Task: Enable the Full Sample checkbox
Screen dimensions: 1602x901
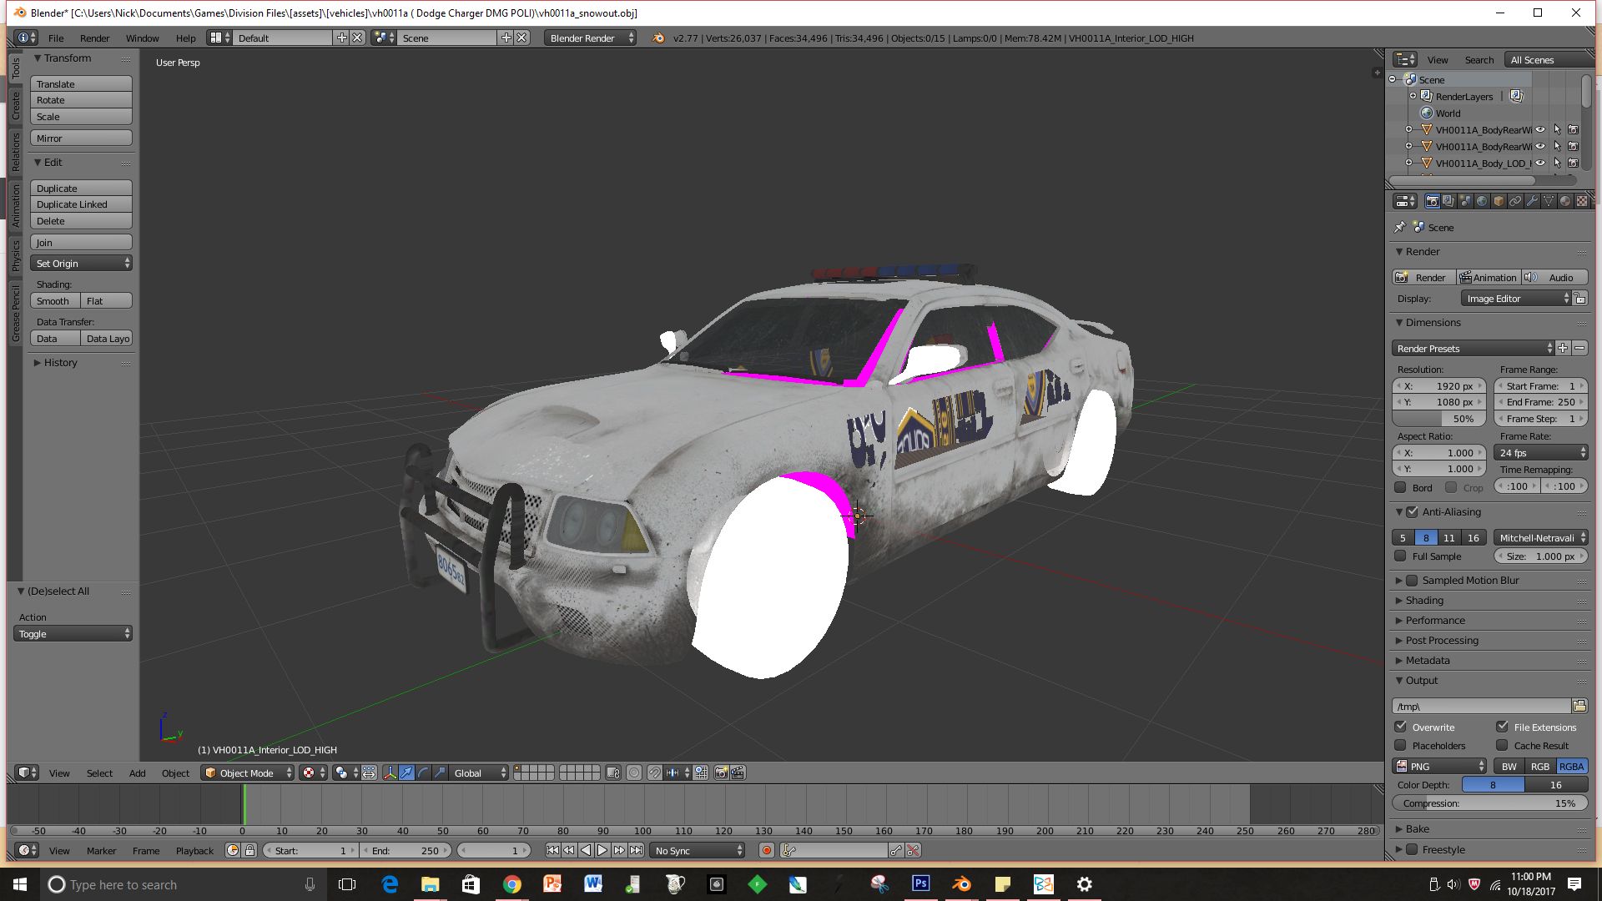Action: point(1400,556)
